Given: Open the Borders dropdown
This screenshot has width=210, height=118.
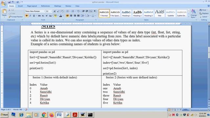Looking at the screenshot, I should (x=95, y=16).
